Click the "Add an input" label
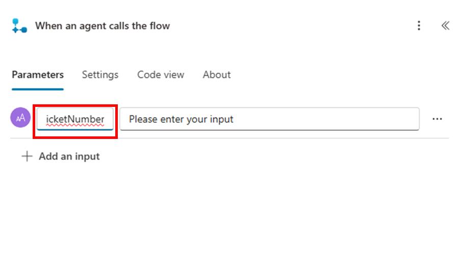Viewport: 460px width, 256px height. pos(69,156)
